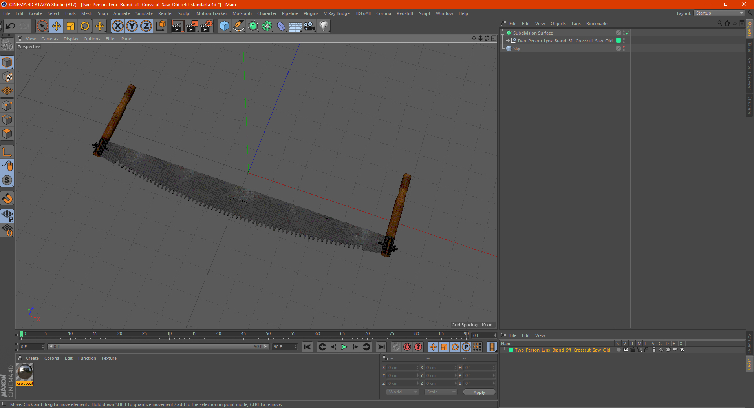754x408 pixels.
Task: Open Edit Render Settings icon
Action: (x=206, y=26)
